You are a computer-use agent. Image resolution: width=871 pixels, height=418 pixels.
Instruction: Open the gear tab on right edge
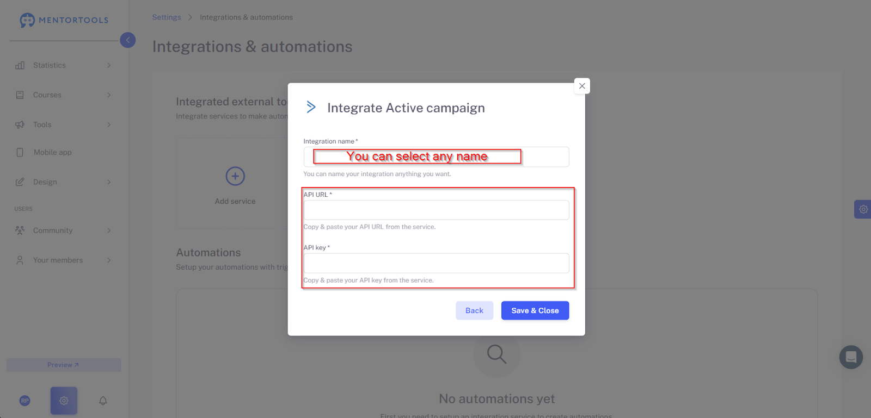863,209
